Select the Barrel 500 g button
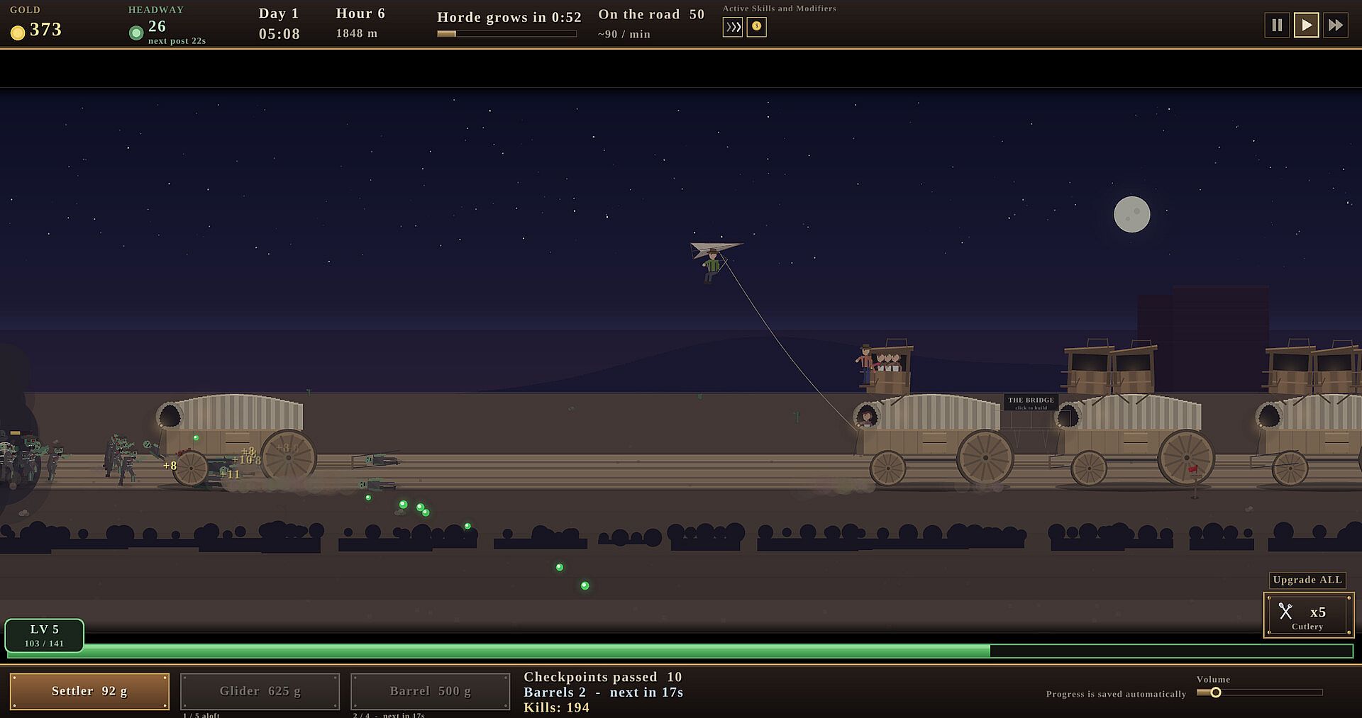This screenshot has width=1362, height=718. [430, 691]
